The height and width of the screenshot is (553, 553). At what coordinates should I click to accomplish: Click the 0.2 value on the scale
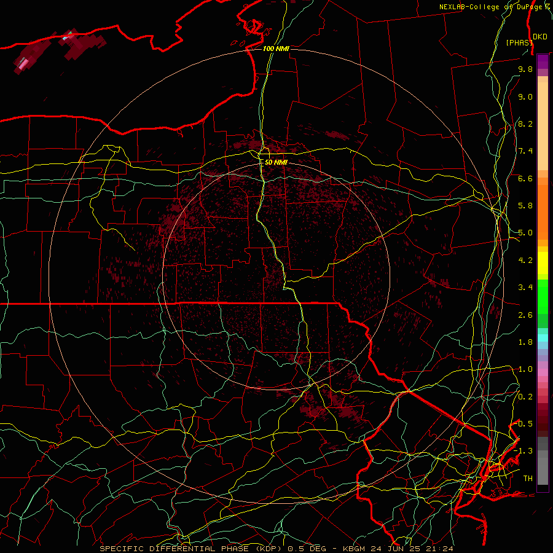[525, 397]
